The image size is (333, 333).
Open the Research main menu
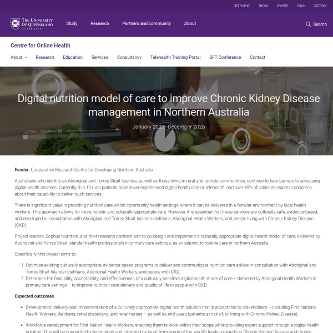(x=100, y=24)
